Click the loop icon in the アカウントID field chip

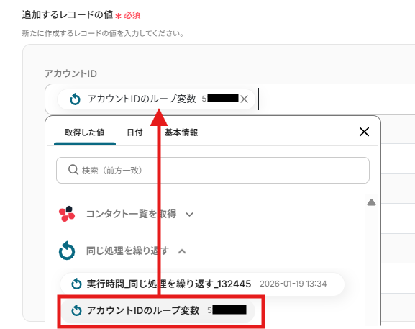(x=75, y=99)
